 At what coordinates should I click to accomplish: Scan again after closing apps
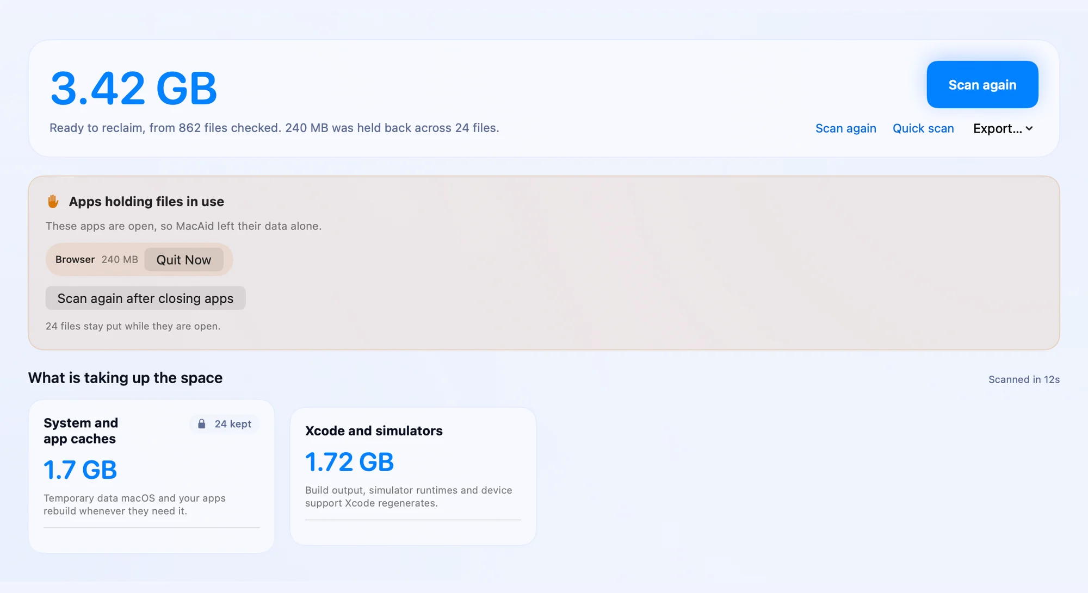point(145,298)
